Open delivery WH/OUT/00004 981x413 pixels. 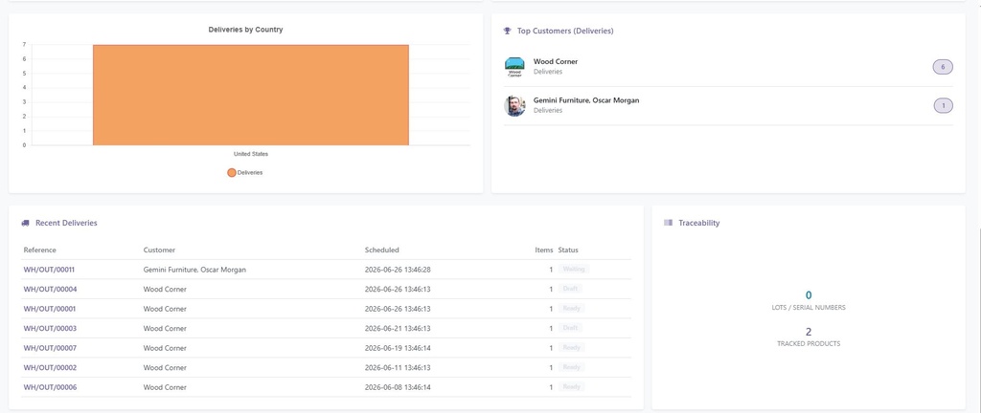coord(50,290)
